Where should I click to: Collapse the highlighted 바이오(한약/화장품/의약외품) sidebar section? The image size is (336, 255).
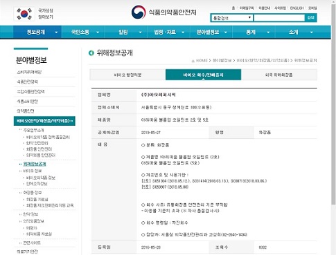tap(44, 121)
